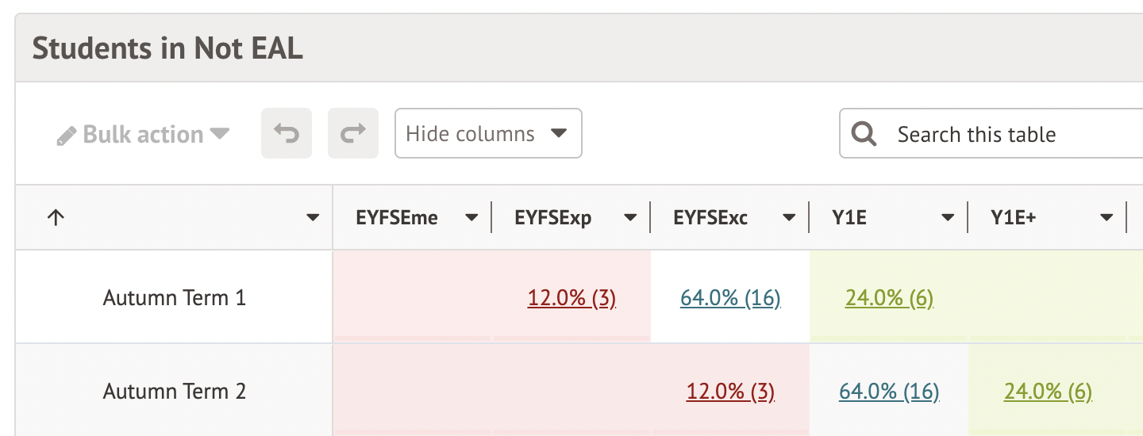Image resolution: width=1143 pixels, height=436 pixels.
Task: Click the sort ascending arrow icon
Action: coord(55,218)
